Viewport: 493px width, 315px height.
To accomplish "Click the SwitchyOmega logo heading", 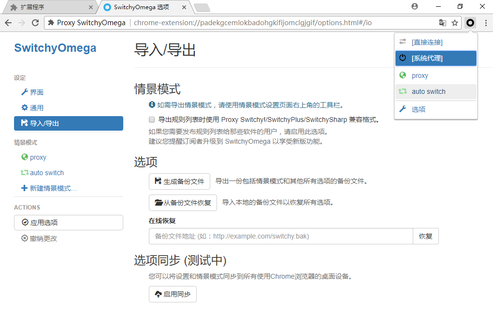I will click(55, 48).
